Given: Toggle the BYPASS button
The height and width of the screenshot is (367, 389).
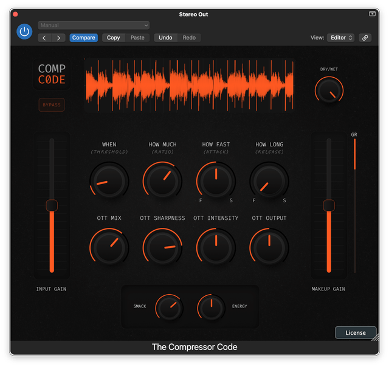Looking at the screenshot, I should pos(52,105).
